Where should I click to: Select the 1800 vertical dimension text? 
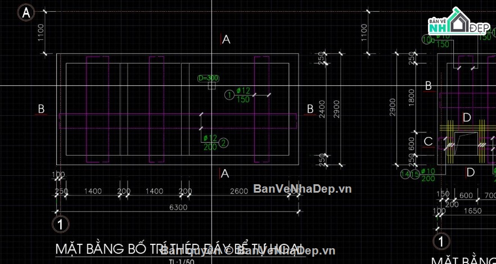tap(411, 98)
